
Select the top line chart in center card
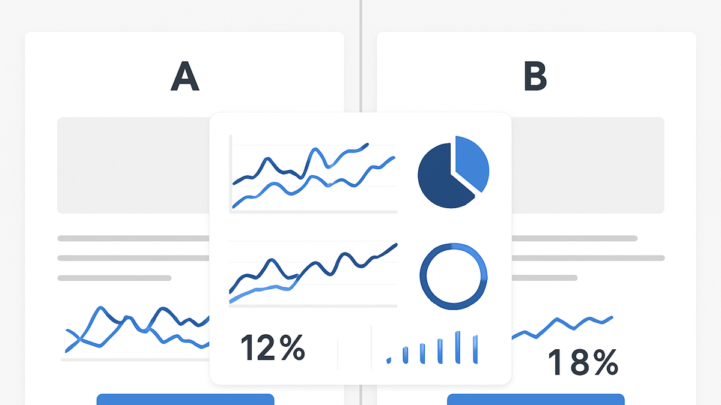pyautogui.click(x=314, y=174)
